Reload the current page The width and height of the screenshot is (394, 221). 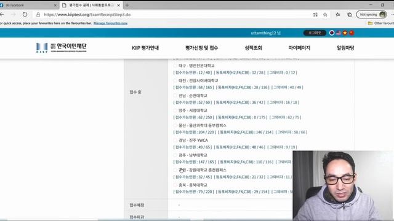[x=25, y=15]
